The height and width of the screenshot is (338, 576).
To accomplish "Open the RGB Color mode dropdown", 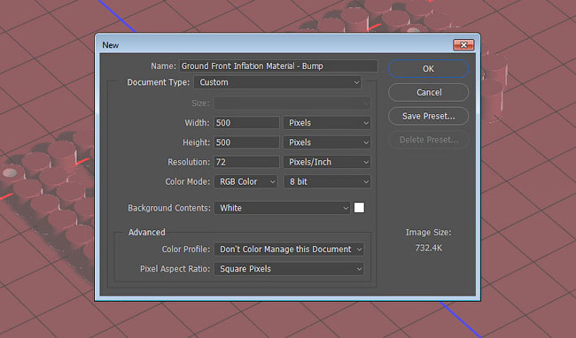I will (245, 182).
